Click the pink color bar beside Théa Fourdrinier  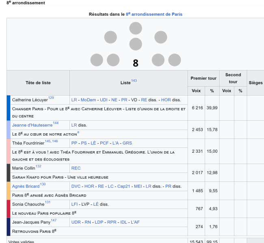(9, 151)
